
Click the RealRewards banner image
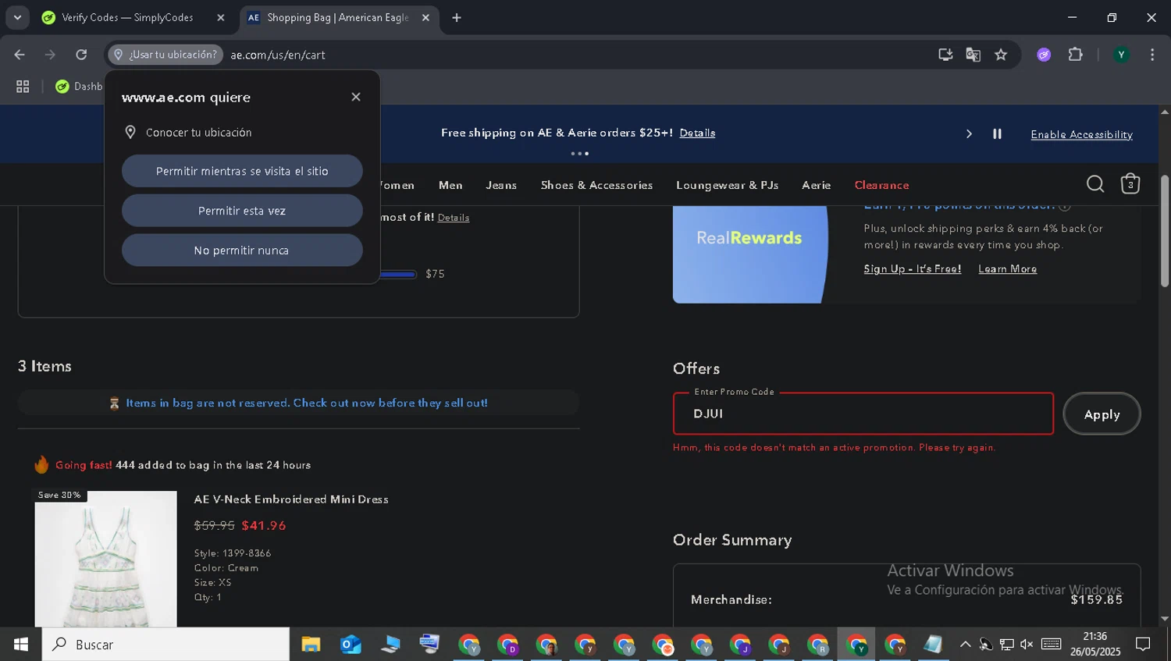click(749, 254)
